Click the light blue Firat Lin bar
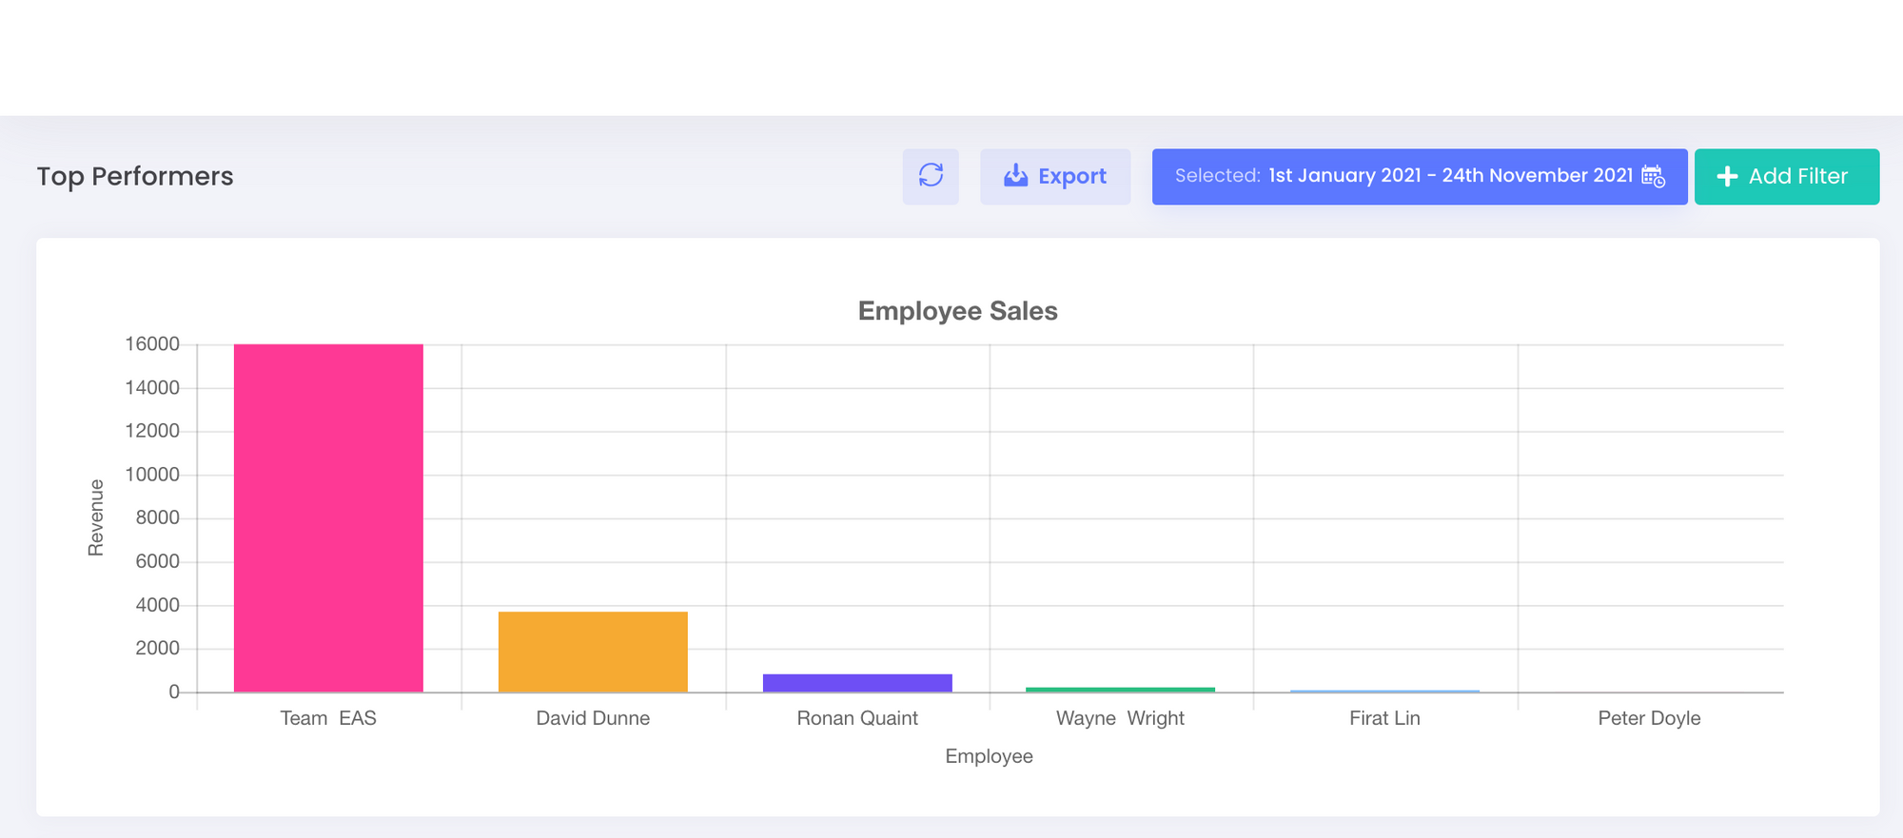This screenshot has width=1903, height=838. (x=1384, y=691)
